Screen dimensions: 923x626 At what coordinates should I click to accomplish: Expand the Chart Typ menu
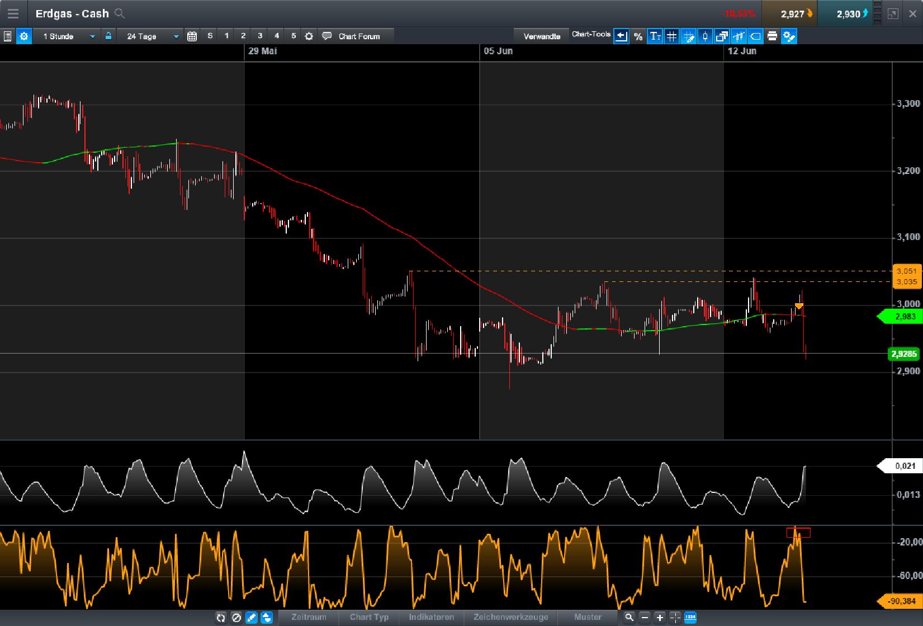point(369,618)
